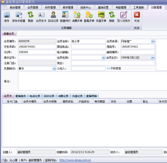Open the 会员性别 dropdown list
This screenshot has width=167, height=163.
click(104, 58)
